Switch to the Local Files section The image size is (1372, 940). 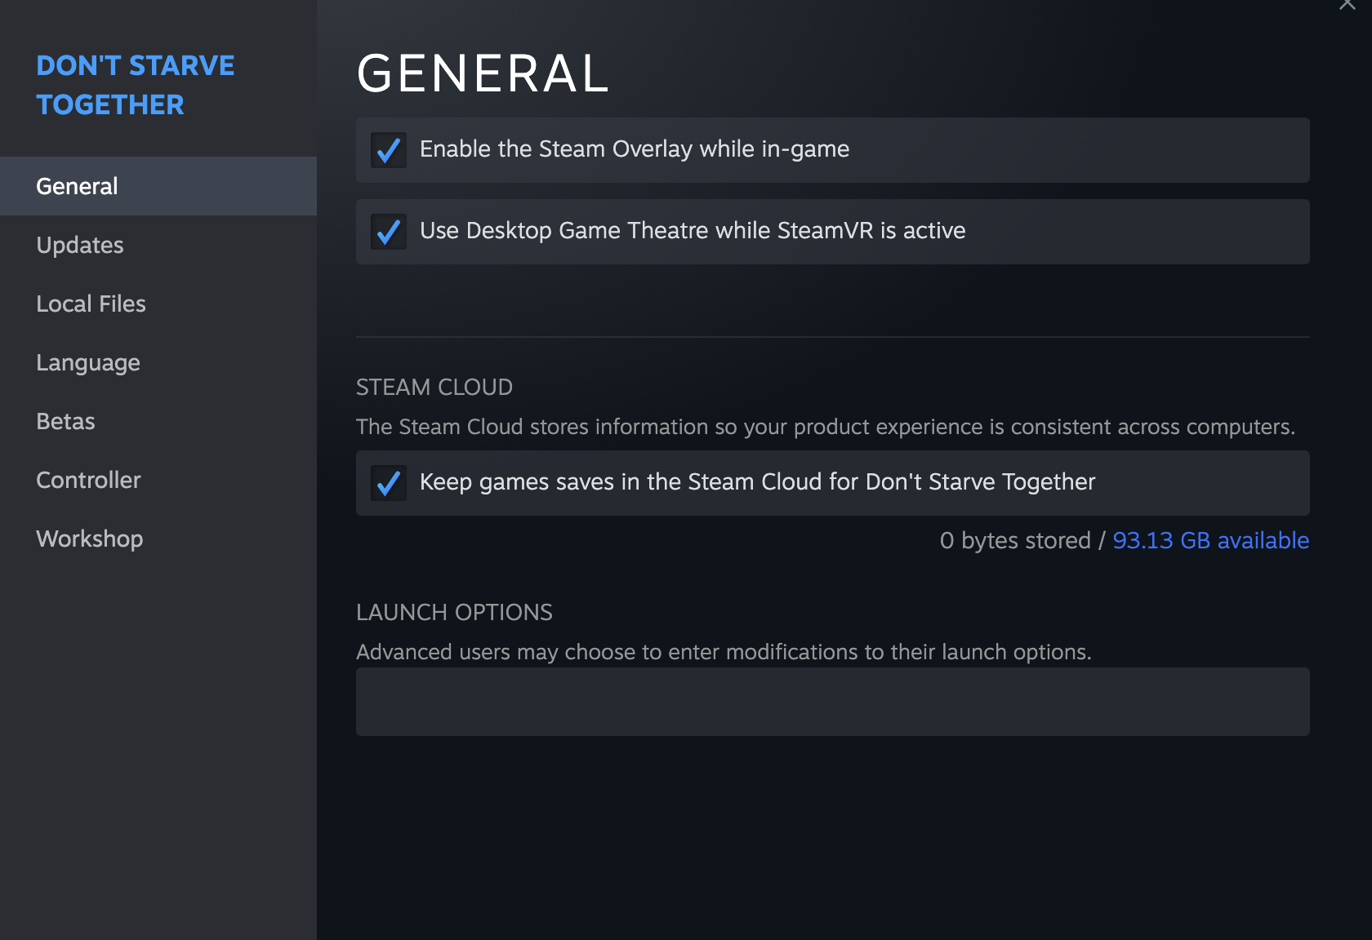(x=91, y=304)
